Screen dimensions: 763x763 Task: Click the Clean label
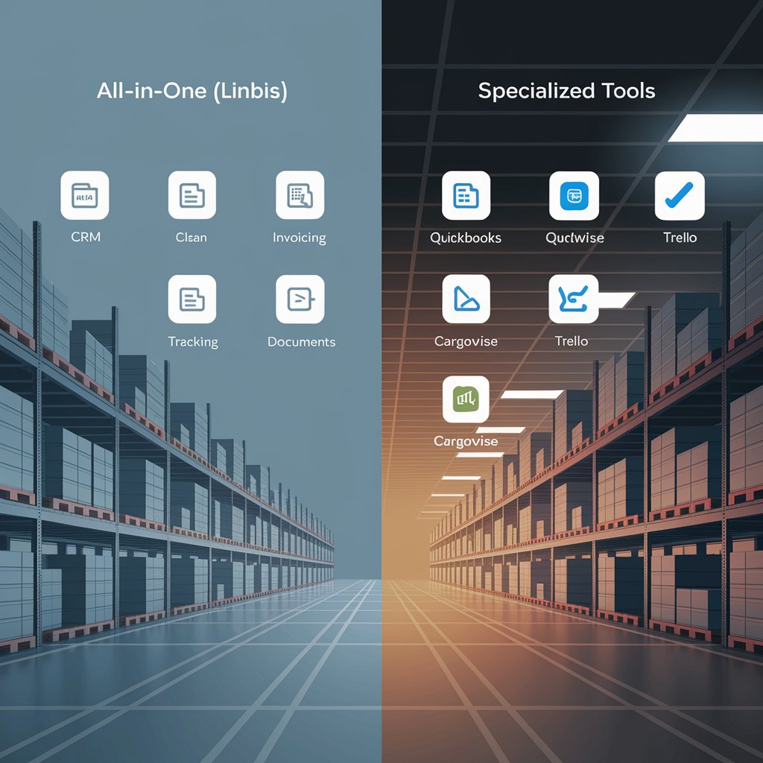point(191,238)
